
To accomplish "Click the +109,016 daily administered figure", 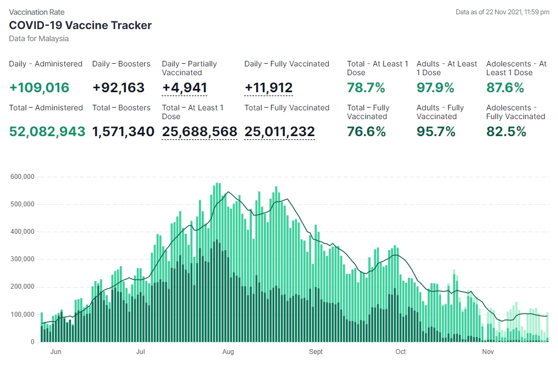I will click(x=39, y=88).
